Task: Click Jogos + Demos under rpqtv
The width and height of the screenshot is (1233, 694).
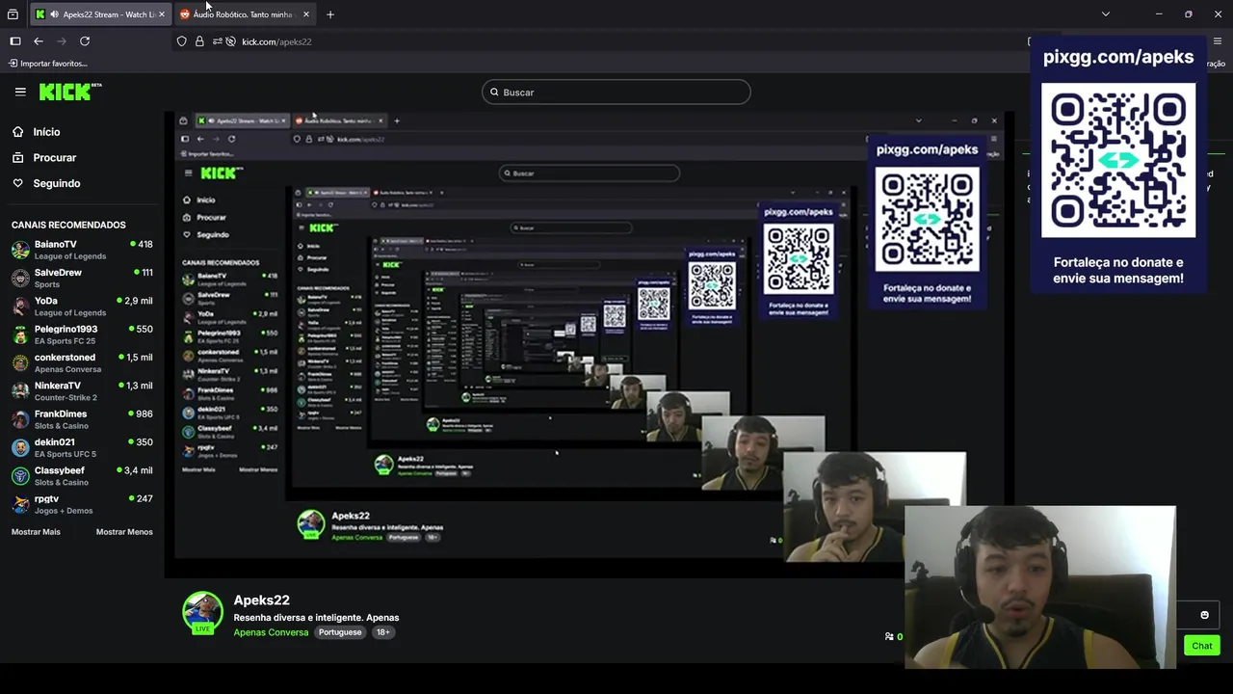Action: coord(64,511)
